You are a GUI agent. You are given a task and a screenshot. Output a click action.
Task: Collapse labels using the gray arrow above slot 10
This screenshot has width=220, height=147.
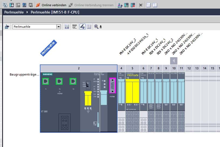coord(174,61)
